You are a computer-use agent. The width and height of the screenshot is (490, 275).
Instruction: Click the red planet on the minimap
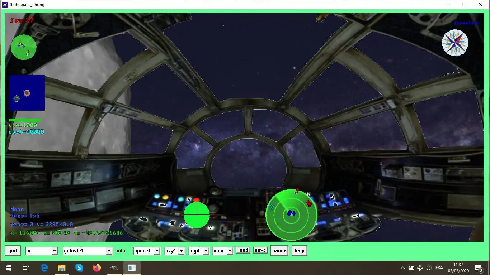coord(27,93)
